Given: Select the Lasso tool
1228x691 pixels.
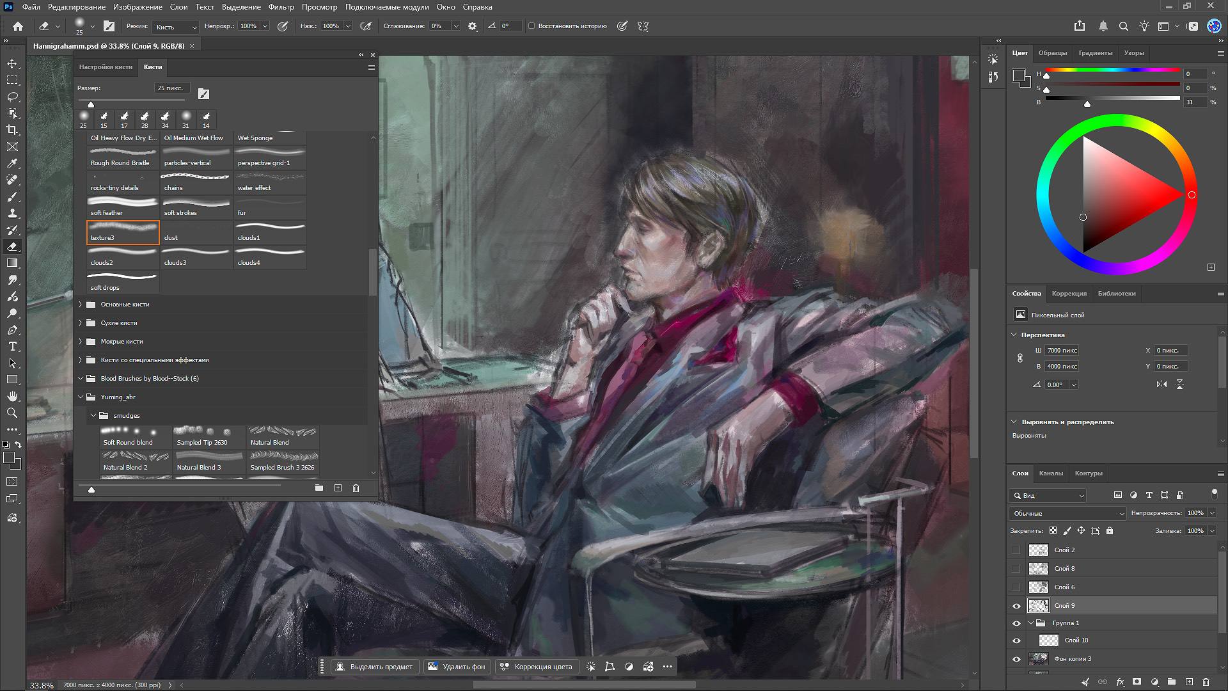Looking at the screenshot, I should click(12, 97).
